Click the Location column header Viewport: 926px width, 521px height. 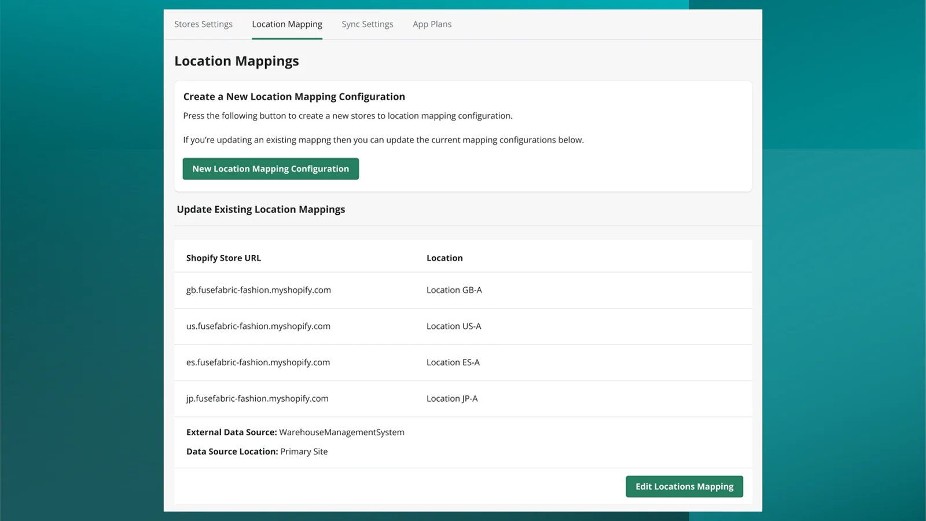point(444,258)
